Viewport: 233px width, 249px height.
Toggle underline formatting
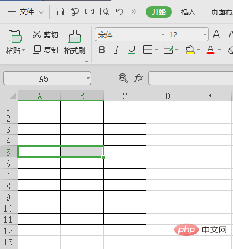click(132, 50)
